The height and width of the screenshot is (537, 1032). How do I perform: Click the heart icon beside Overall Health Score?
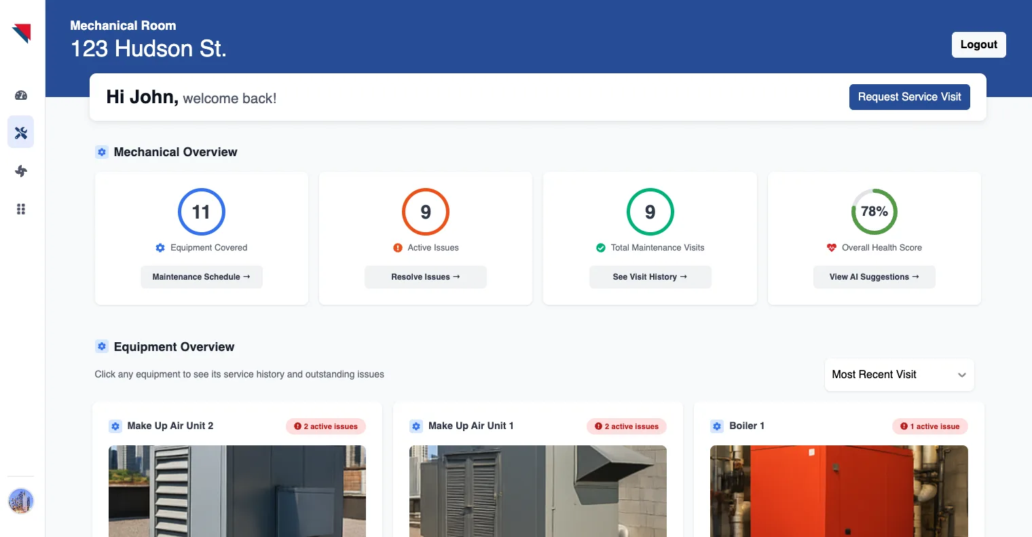point(831,248)
